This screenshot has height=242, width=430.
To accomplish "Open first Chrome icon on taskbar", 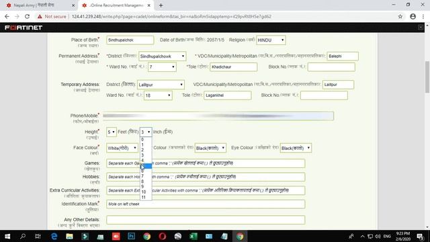I will click(x=146, y=236).
